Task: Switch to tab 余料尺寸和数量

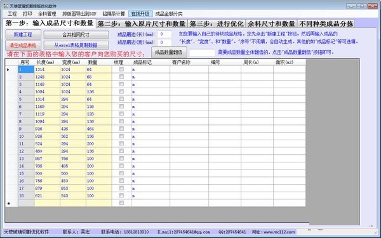Action: (x=271, y=24)
